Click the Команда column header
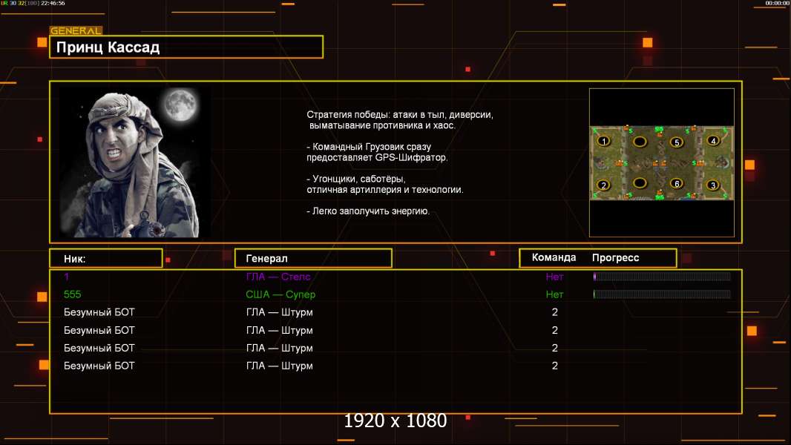791x445 pixels. (x=554, y=257)
